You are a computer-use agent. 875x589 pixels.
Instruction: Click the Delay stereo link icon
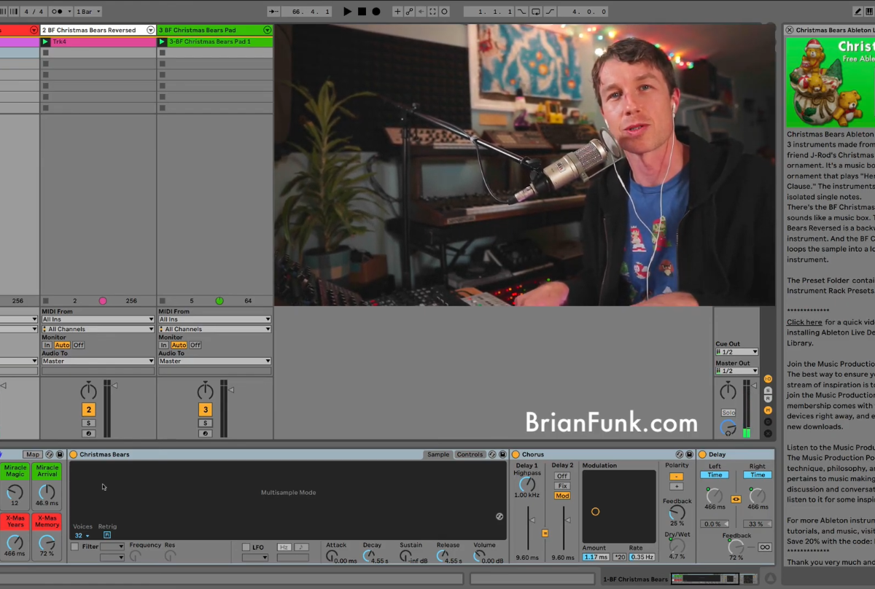736,499
